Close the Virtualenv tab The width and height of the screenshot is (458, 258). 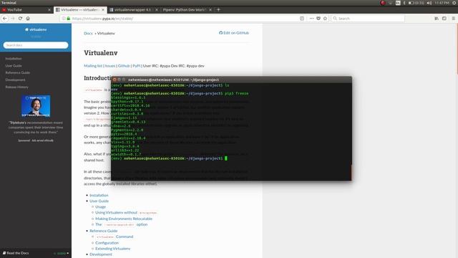click(x=103, y=9)
